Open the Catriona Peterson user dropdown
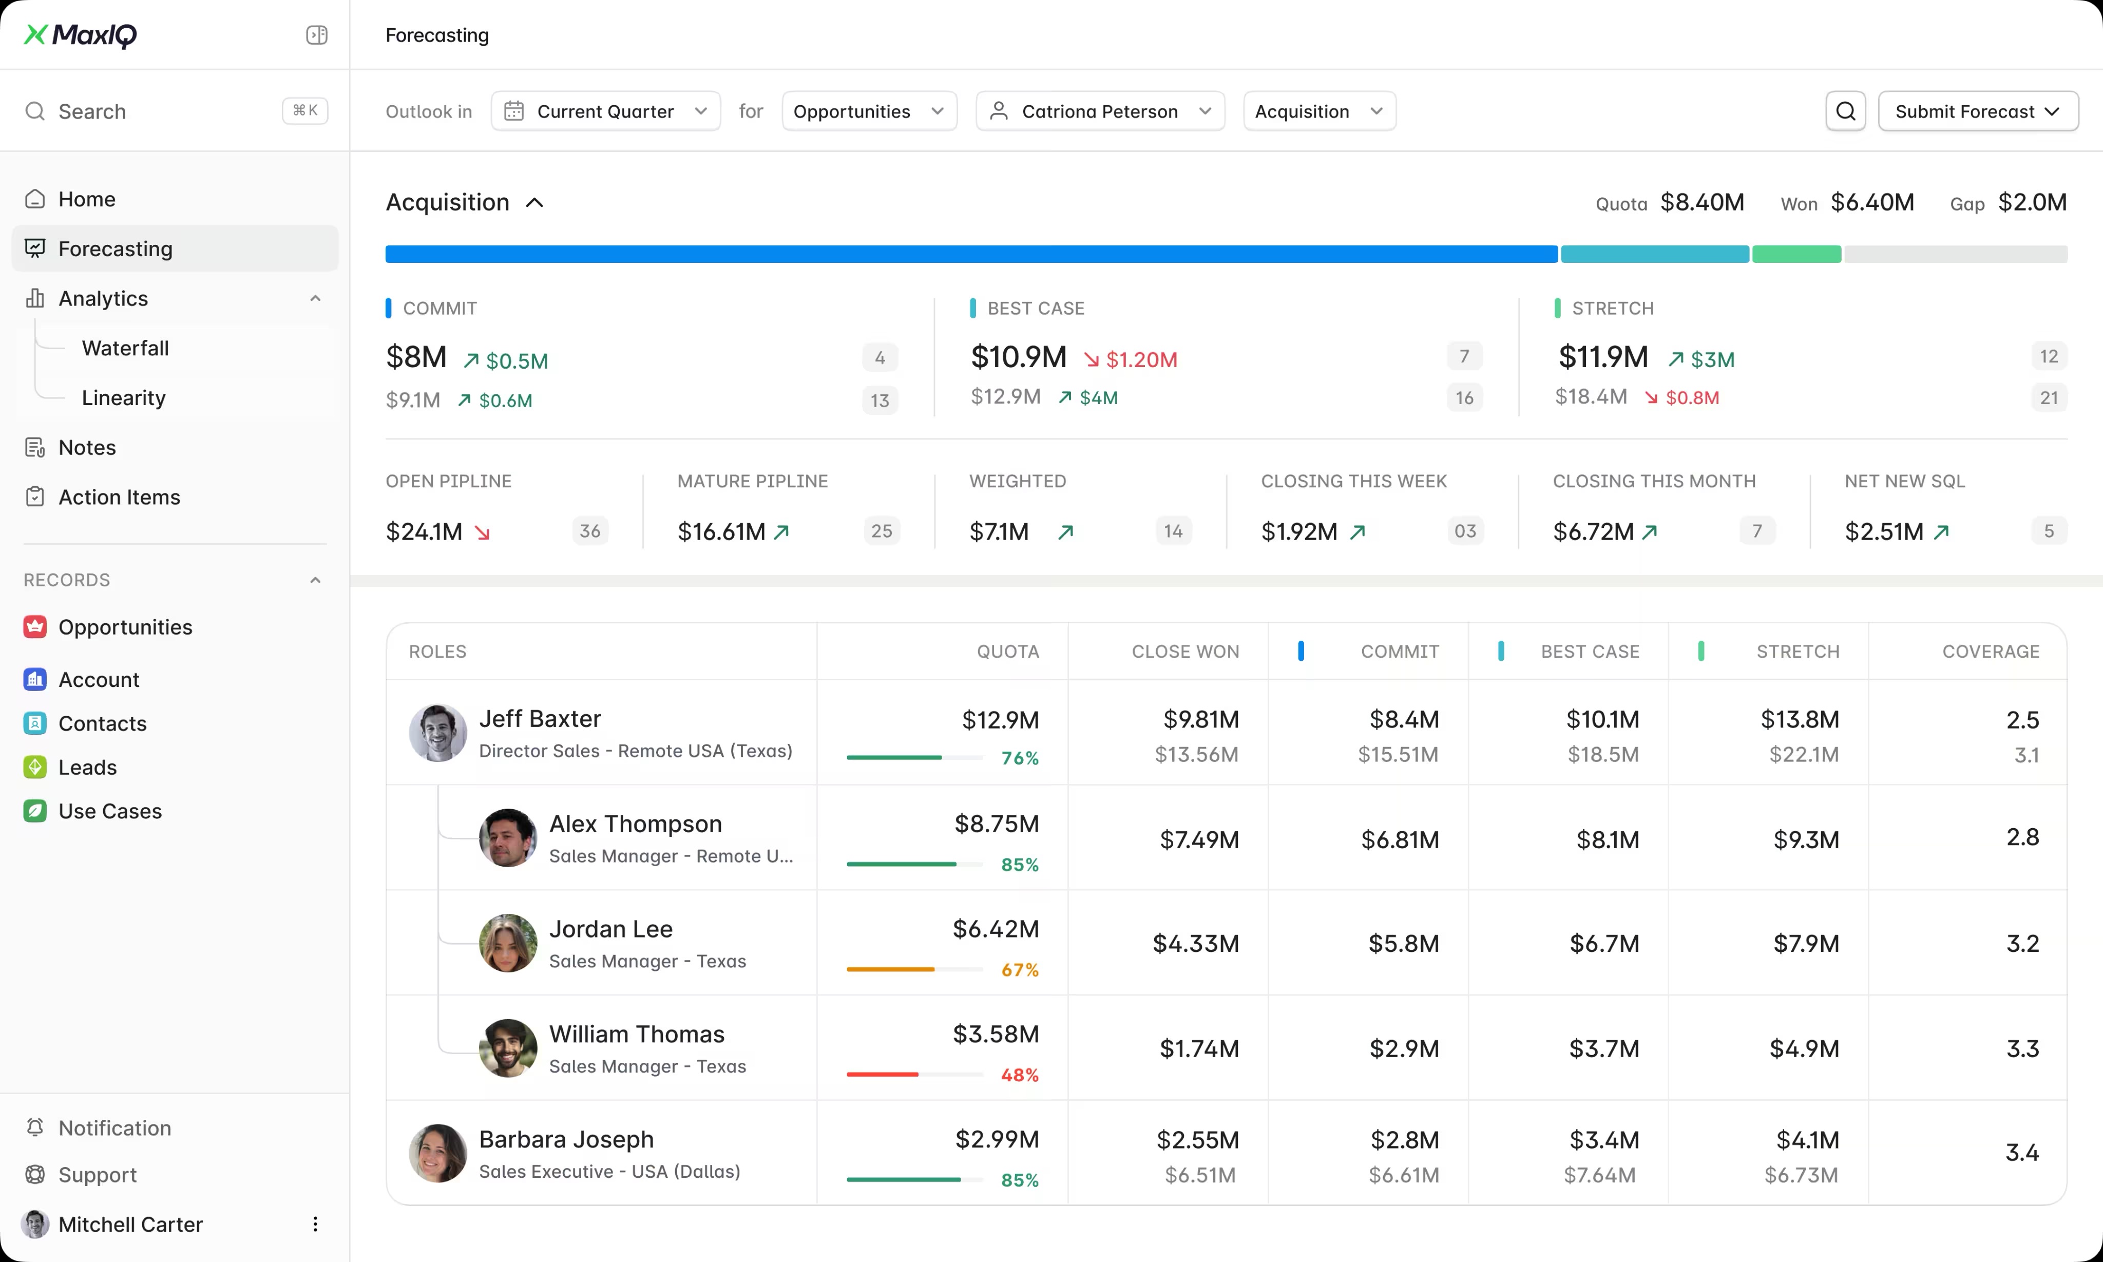The height and width of the screenshot is (1262, 2103). [1100, 111]
